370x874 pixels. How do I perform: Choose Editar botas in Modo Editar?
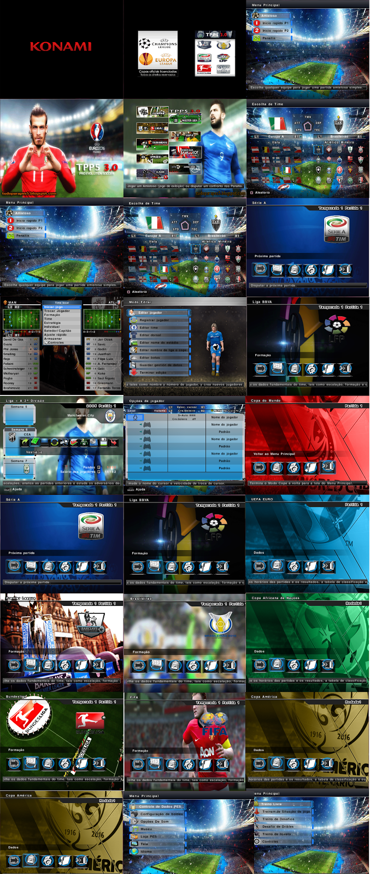coord(159,358)
